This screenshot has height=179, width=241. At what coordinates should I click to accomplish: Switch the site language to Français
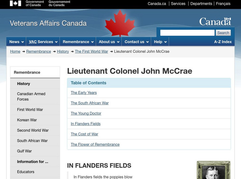click(x=223, y=4)
